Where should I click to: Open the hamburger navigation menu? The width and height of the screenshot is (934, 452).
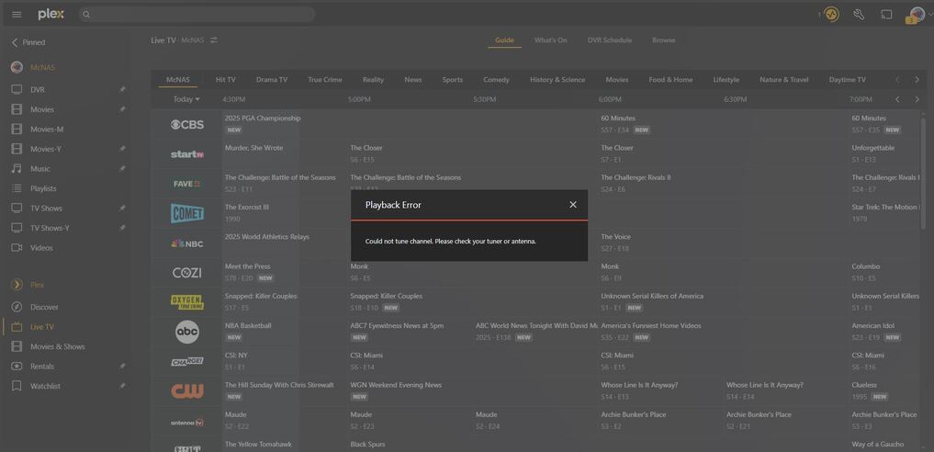click(x=17, y=15)
